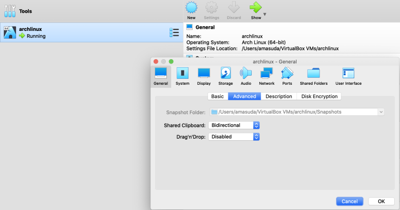
Task: Open the Shared Clipboard dropdown
Action: click(x=234, y=125)
